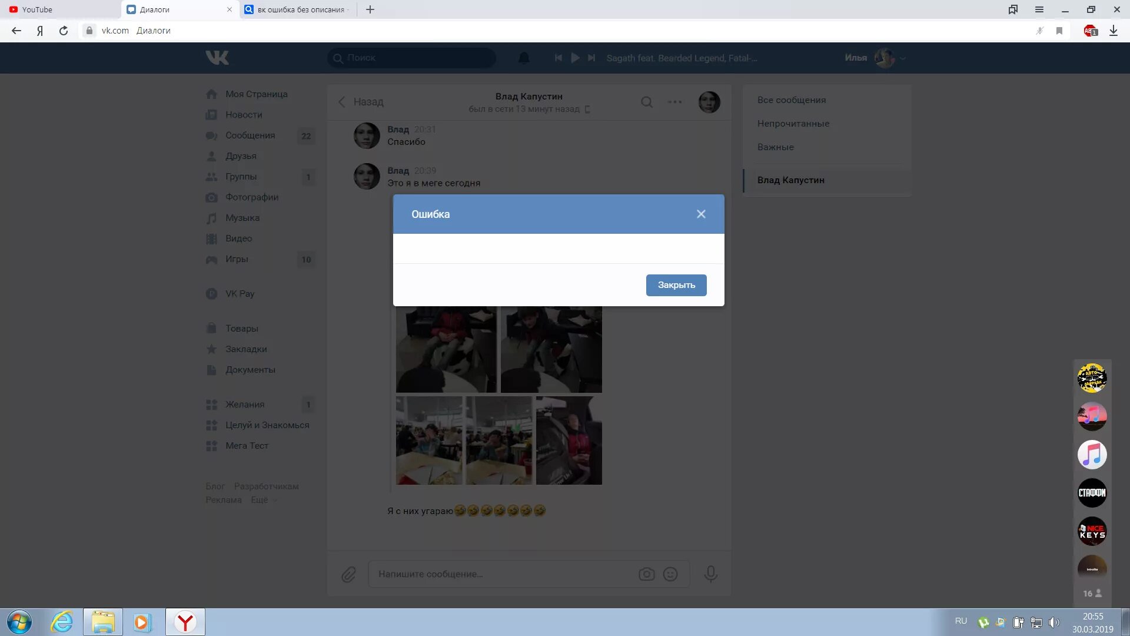Search within the conversation magnifier icon
Image resolution: width=1130 pixels, height=636 pixels.
(x=646, y=102)
